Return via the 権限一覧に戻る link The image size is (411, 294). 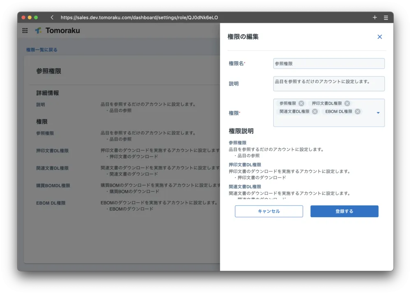pos(42,49)
